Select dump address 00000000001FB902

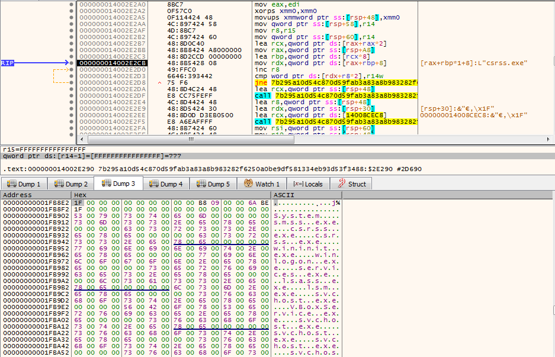(x=36, y=216)
